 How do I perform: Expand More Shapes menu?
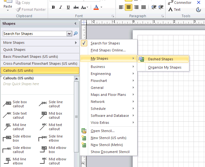[x=40, y=43]
